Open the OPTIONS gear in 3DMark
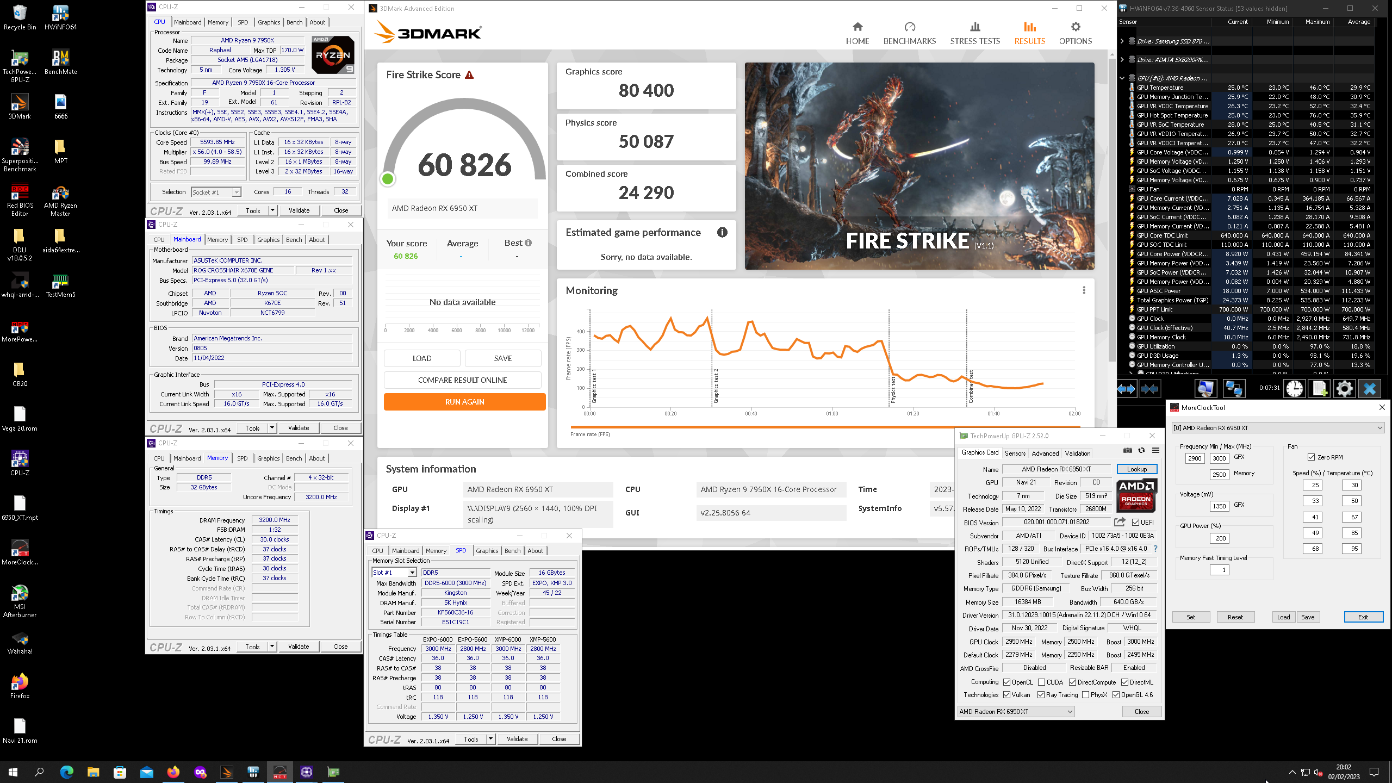 tap(1076, 33)
